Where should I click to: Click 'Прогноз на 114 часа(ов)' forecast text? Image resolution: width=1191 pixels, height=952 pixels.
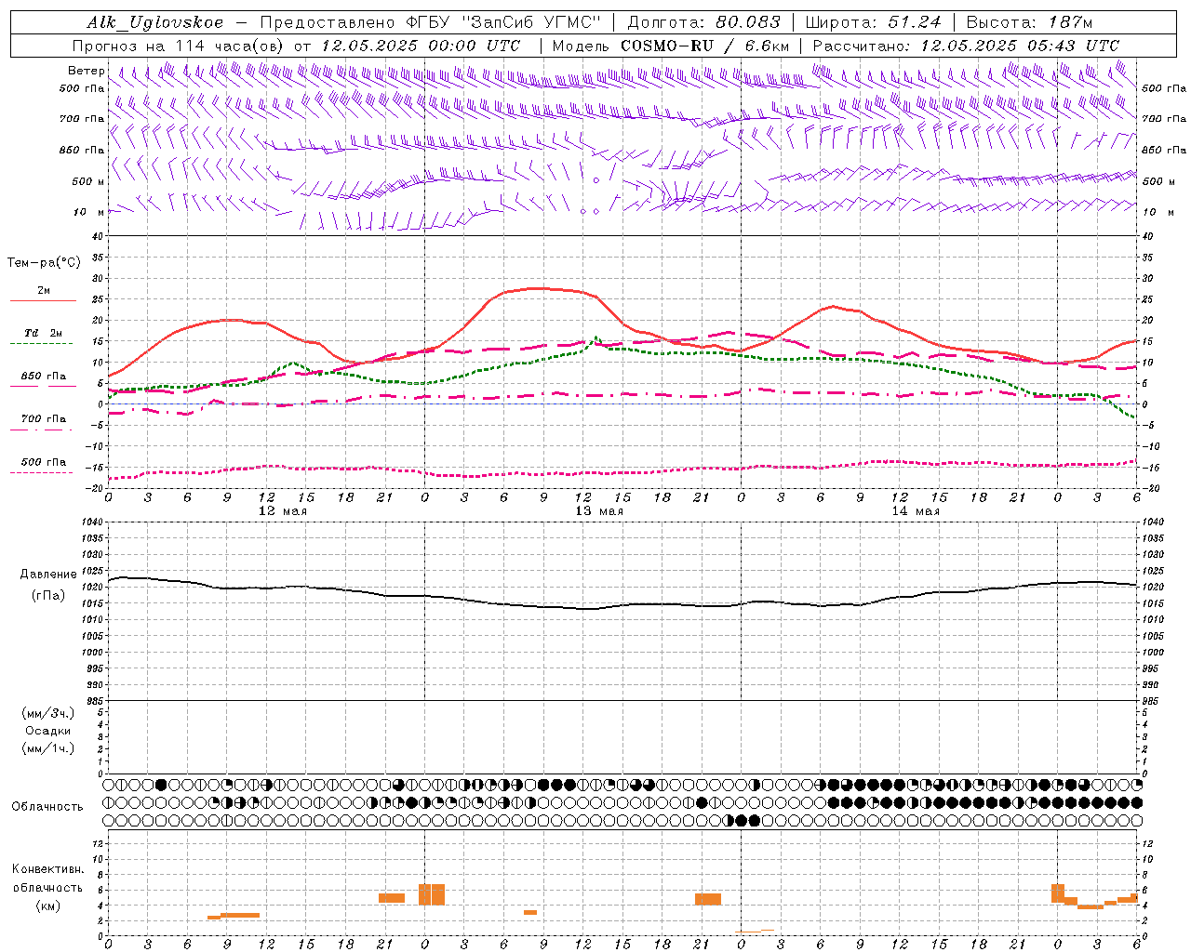point(179,46)
